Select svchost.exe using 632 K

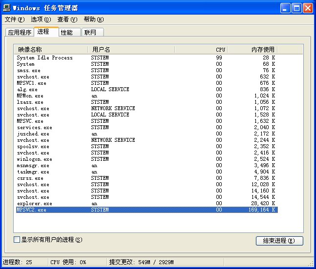pyautogui.click(x=147, y=77)
